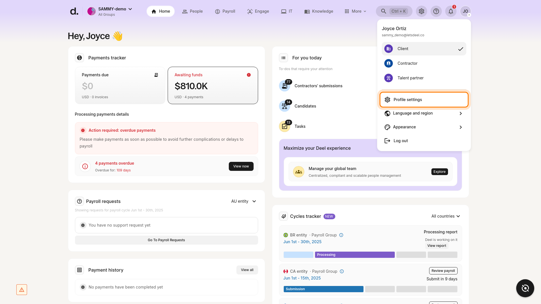Go to the Home tab

coord(161,11)
